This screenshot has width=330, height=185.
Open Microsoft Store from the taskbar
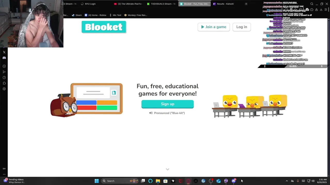pos(166,181)
